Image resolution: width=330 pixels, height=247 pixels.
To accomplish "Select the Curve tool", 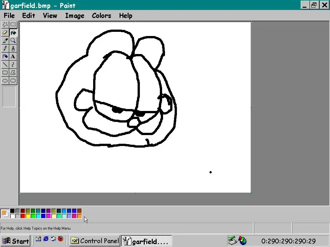I will (13, 64).
